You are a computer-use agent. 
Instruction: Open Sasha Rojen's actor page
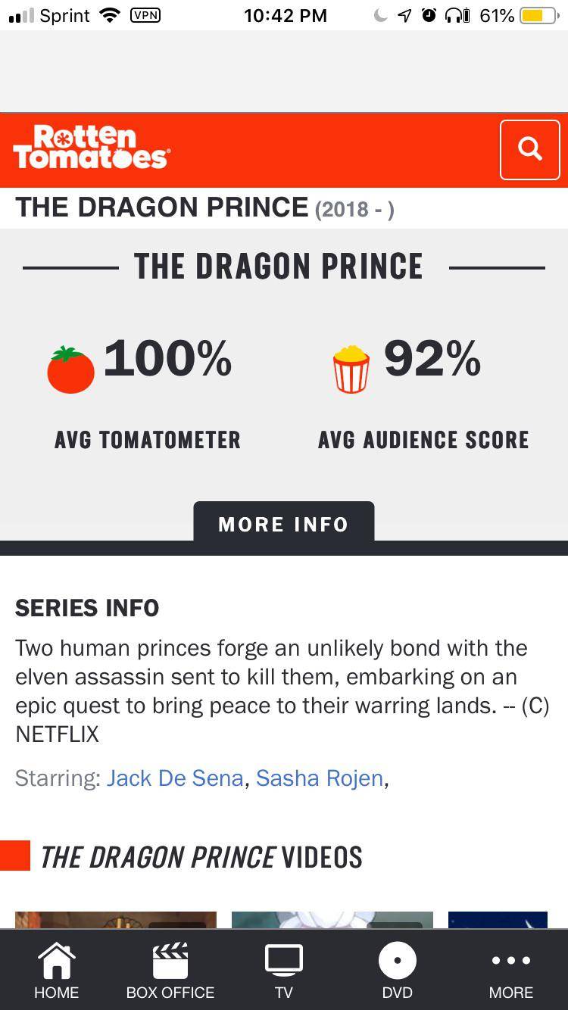click(319, 778)
